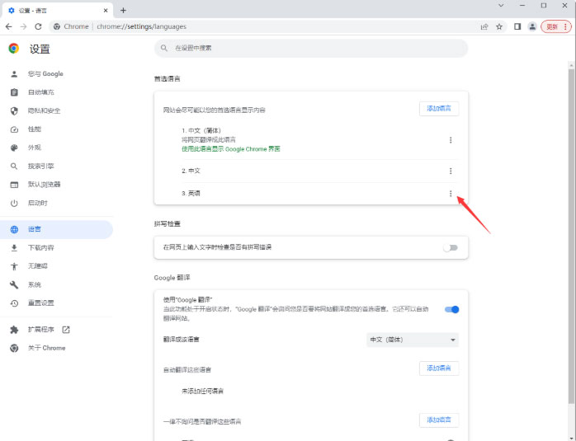Click the 未添加任何语言 text
The height and width of the screenshot is (441, 576).
(x=202, y=391)
